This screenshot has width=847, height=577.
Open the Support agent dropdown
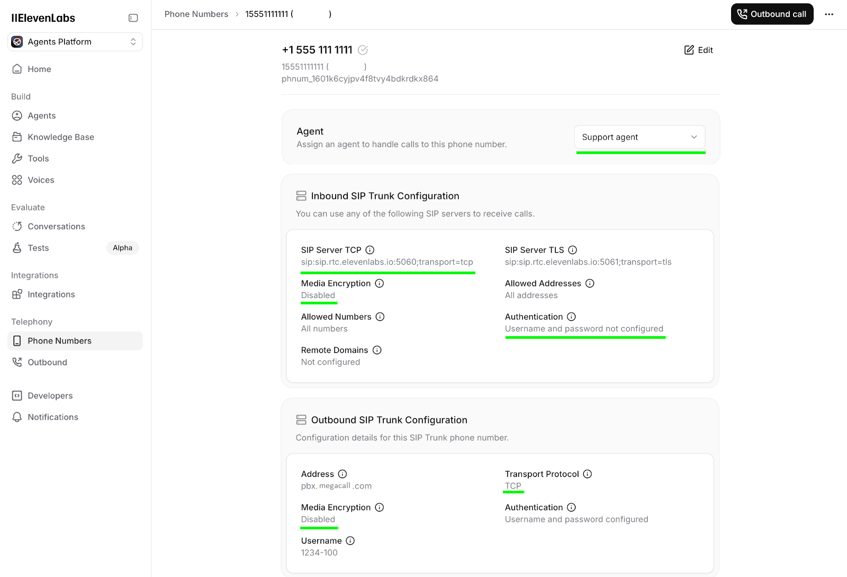[639, 137]
